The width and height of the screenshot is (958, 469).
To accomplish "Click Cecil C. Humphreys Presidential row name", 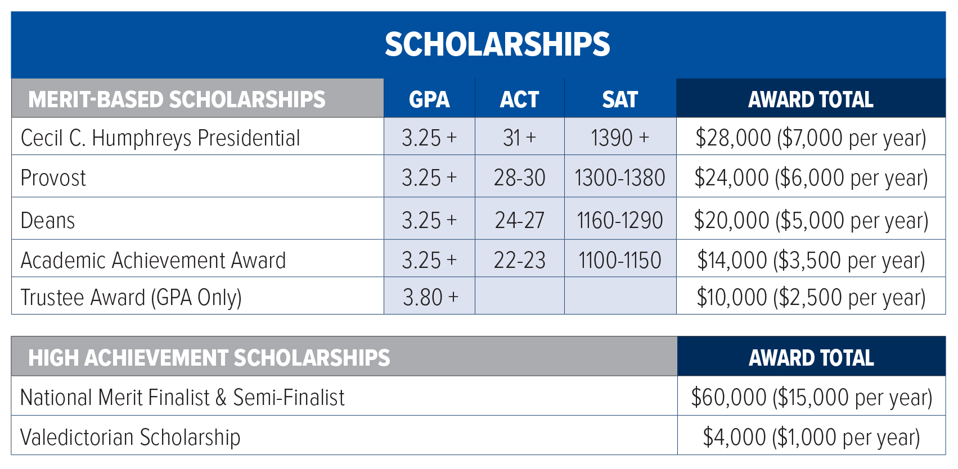I will tap(160, 138).
